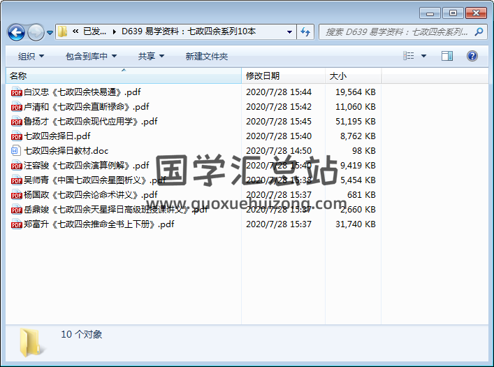Click the Forward navigation arrow button
The image size is (494, 367).
click(x=36, y=32)
